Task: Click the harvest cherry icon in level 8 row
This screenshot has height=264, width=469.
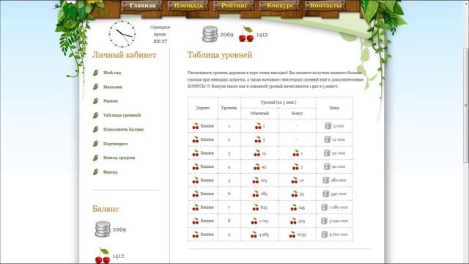Action: pos(254,221)
